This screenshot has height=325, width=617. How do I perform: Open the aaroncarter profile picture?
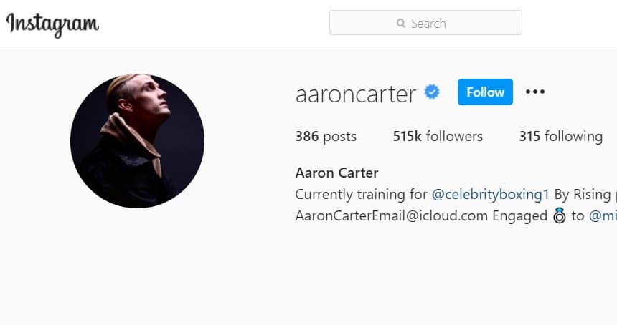(137, 141)
